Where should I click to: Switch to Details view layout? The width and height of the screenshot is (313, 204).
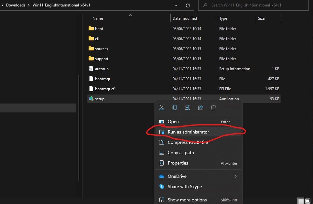pos(301,201)
